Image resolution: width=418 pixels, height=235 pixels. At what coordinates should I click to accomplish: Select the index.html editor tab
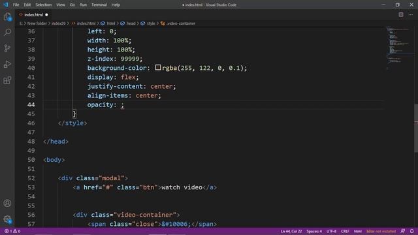pyautogui.click(x=33, y=14)
